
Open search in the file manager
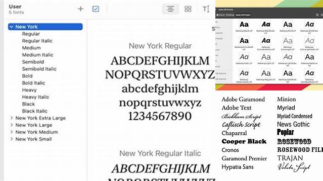317,15
